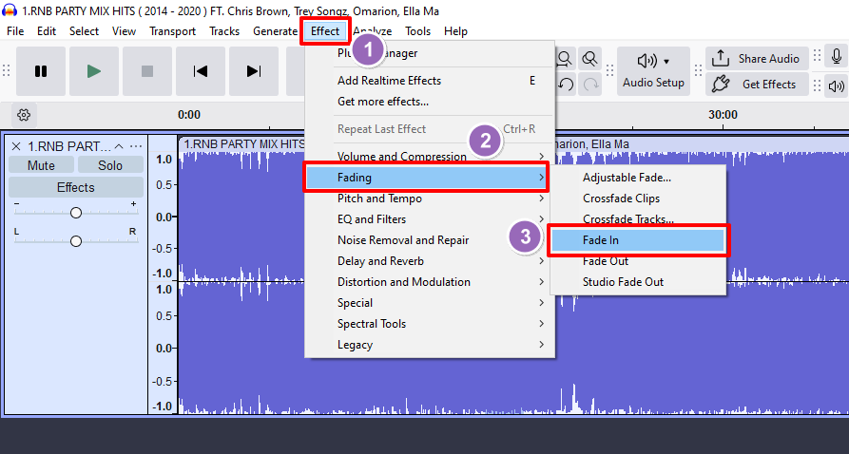Open Audio Setup dropdown

tap(653, 71)
